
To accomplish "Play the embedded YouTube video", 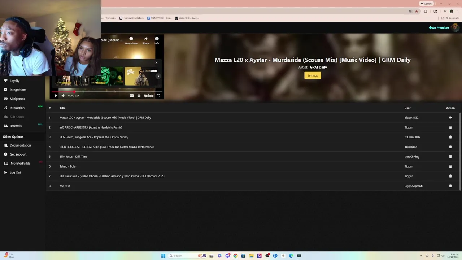I will 56,96.
